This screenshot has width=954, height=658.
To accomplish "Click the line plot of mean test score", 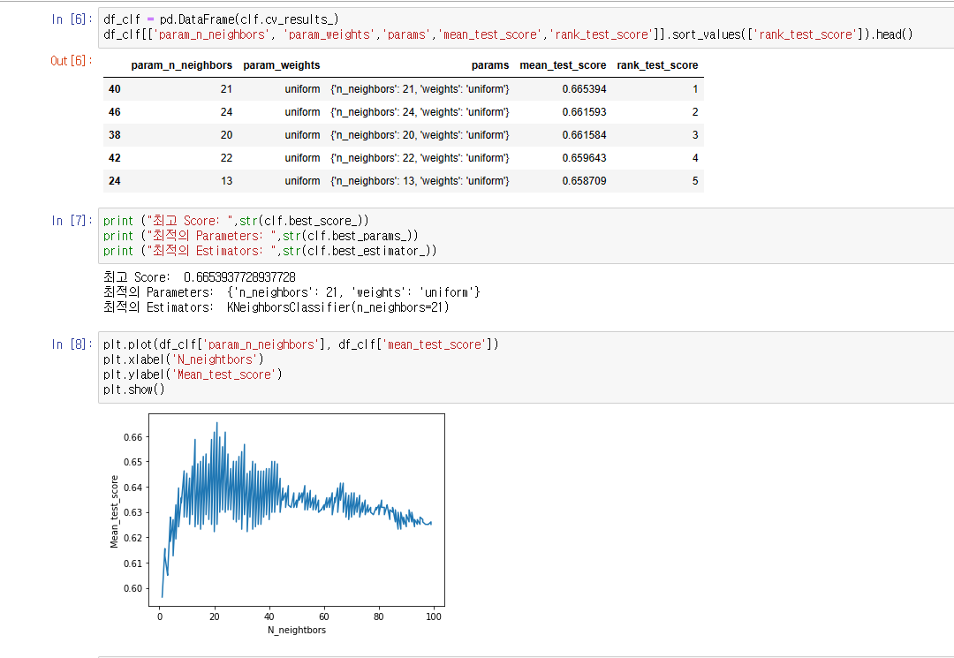I will click(x=296, y=510).
